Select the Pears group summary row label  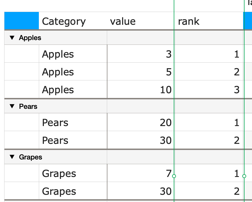coord(28,106)
